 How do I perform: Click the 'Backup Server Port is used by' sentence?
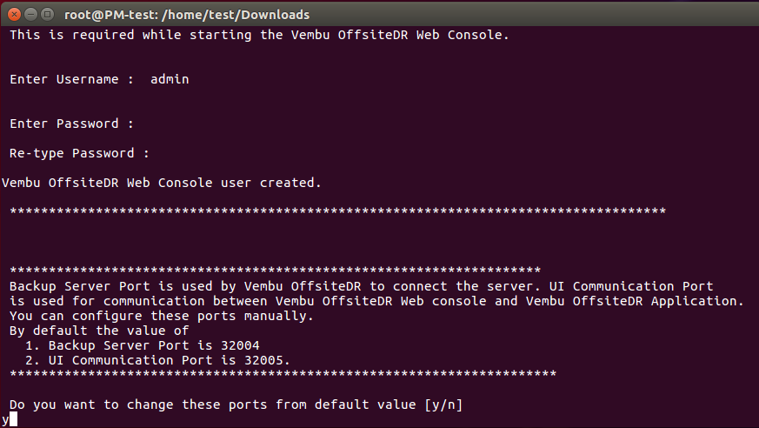pos(376,294)
